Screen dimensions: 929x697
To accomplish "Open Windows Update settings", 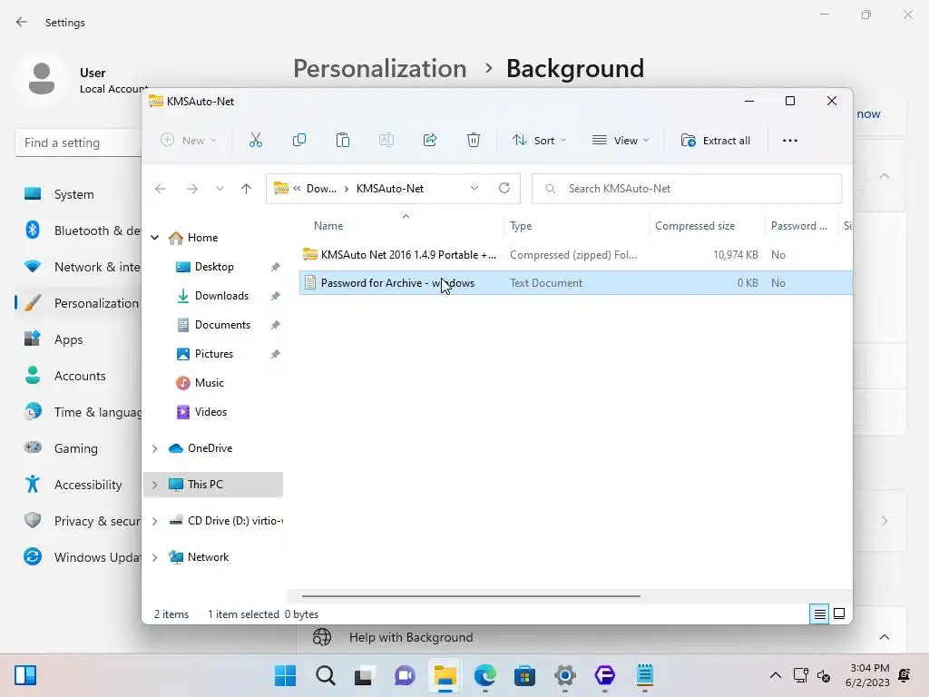I will pyautogui.click(x=82, y=557).
